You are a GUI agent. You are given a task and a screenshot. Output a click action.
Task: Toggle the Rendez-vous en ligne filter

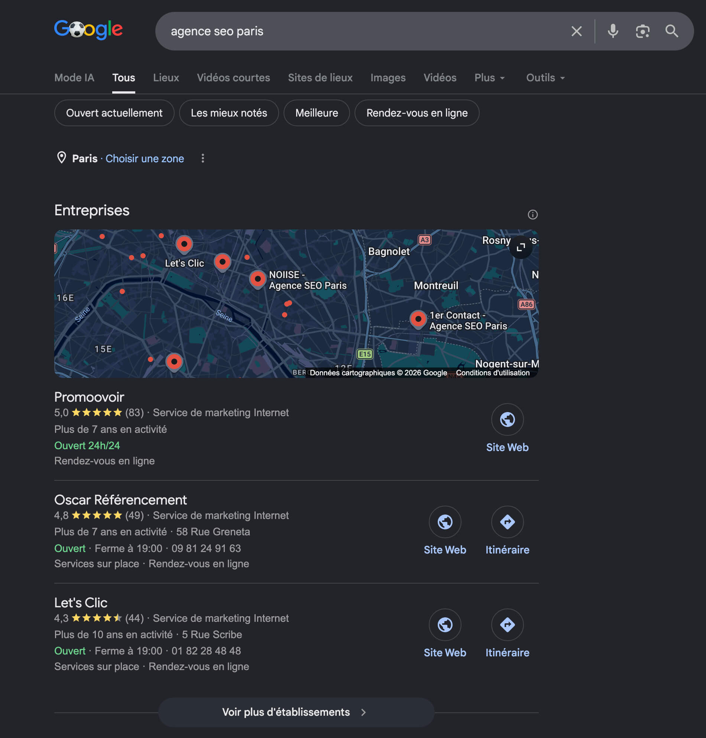pos(417,113)
